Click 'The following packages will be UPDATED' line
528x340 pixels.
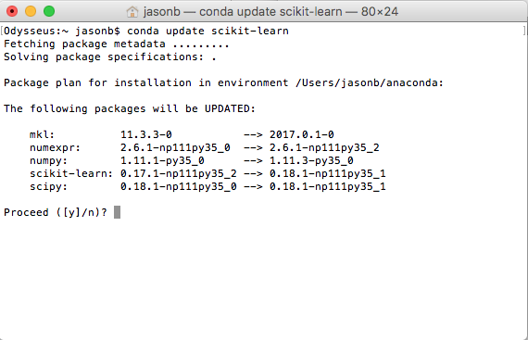pos(130,108)
